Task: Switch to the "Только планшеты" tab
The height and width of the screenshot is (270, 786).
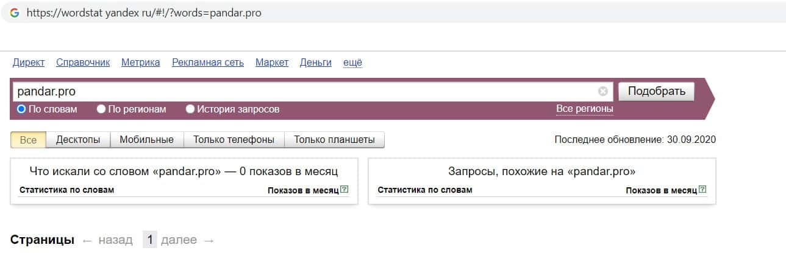Action: [x=334, y=140]
